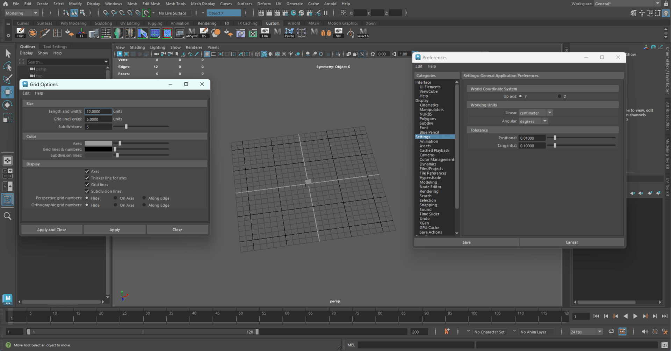Screen dimensions: 671x351
Task: Adjust the Subdivisions slider in Grid Options
Action: 126,126
